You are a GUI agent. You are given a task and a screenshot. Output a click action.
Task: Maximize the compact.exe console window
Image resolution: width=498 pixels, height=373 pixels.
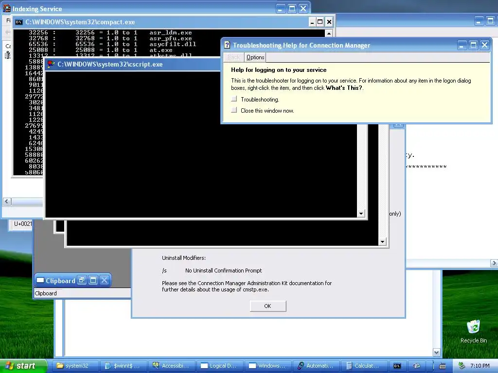click(320, 22)
